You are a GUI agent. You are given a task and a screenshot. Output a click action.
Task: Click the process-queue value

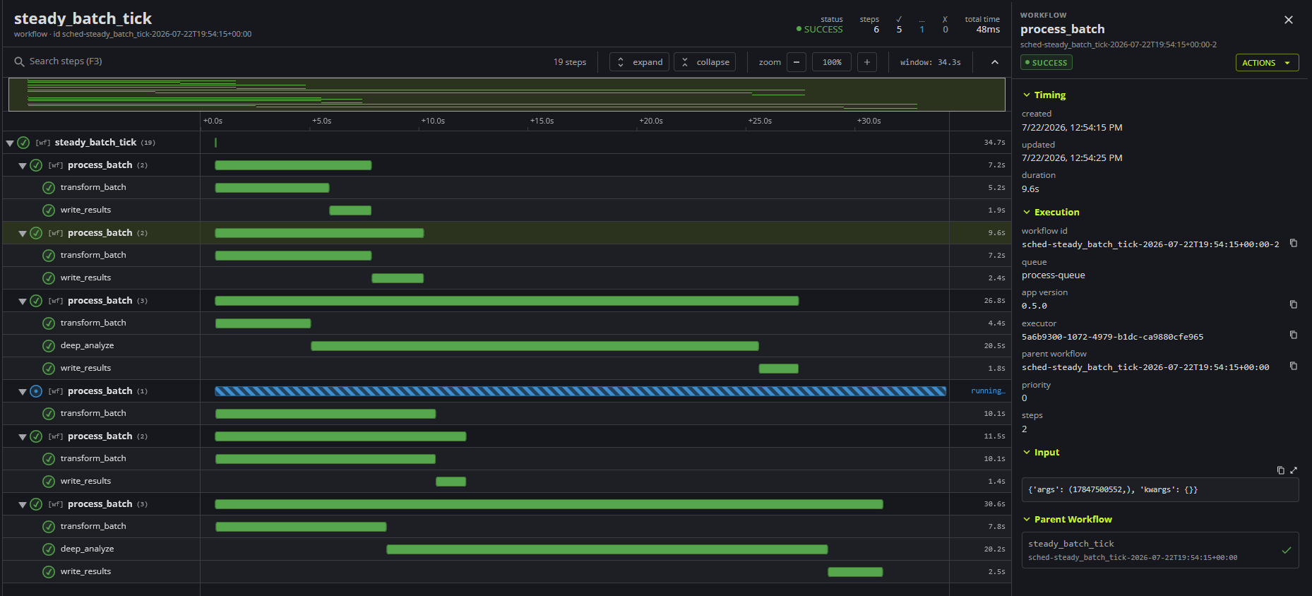(1053, 275)
